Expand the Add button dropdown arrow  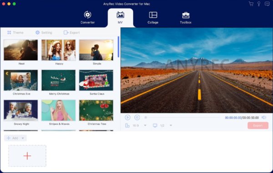click(23, 138)
